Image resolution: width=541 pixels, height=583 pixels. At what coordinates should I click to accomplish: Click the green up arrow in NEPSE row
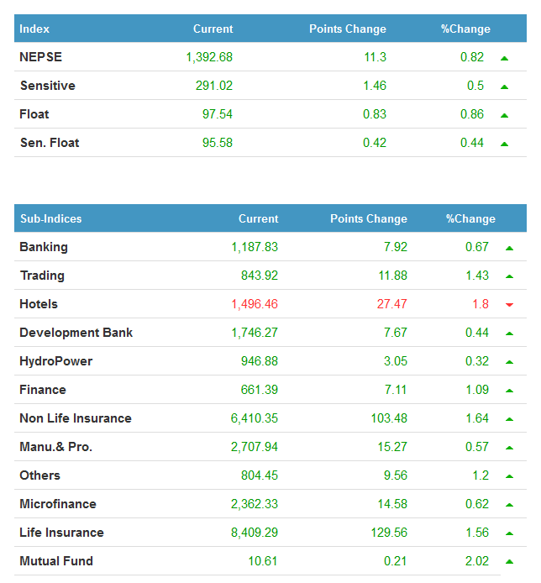point(504,58)
